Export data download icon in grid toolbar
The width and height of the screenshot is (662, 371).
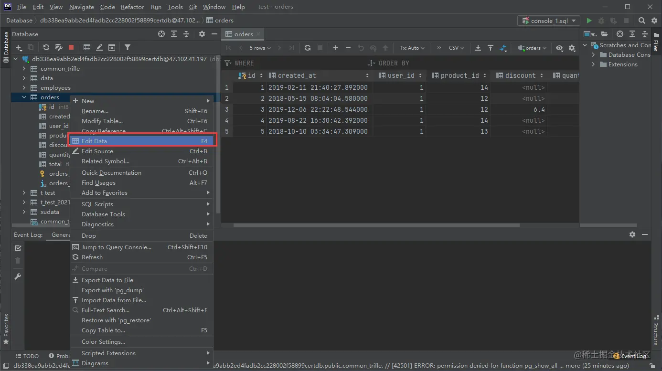(478, 48)
